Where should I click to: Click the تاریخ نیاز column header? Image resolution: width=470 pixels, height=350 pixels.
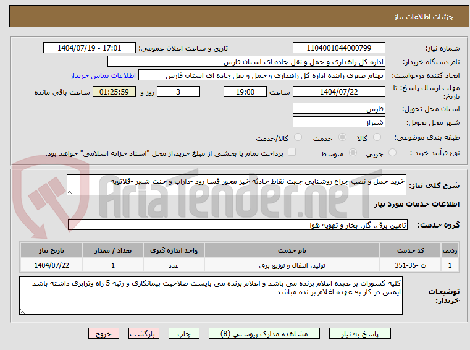51,250
